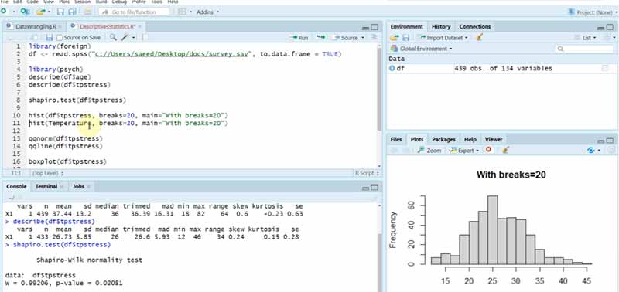Select the DescriptivesStatistics.R tab

pos(108,27)
